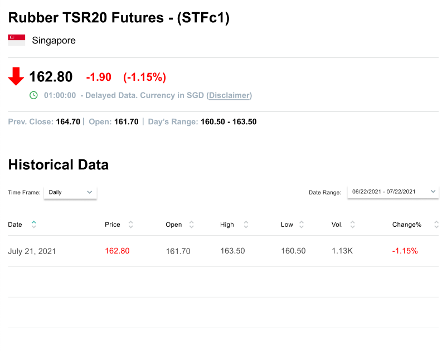Image resolution: width=447 pixels, height=351 pixels.
Task: Sort by Vol. column sort icon
Action: [352, 225]
